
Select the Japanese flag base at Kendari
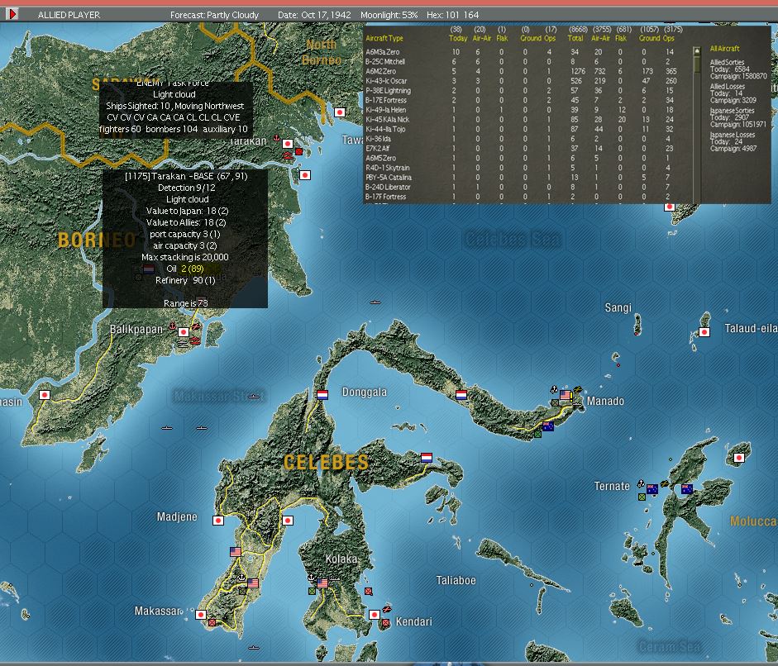[375, 615]
